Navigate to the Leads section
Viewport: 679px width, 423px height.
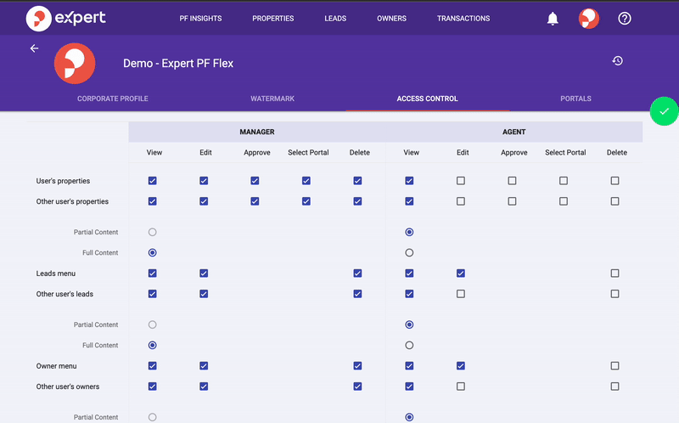335,19
